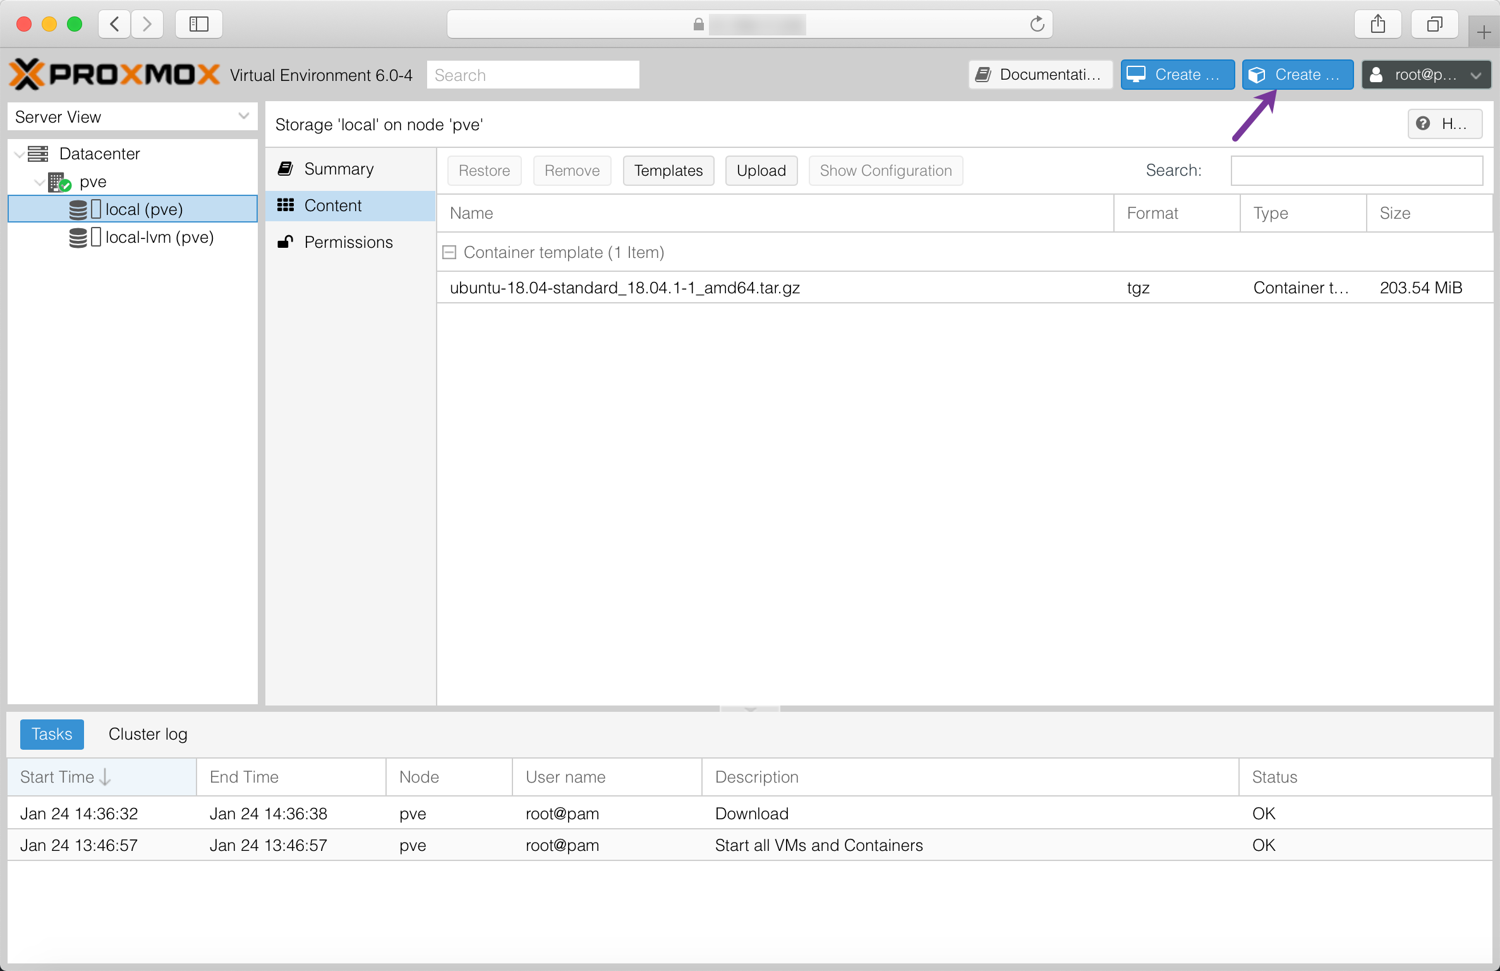Click the Proxmox logo
This screenshot has width=1500, height=971.
pos(114,75)
